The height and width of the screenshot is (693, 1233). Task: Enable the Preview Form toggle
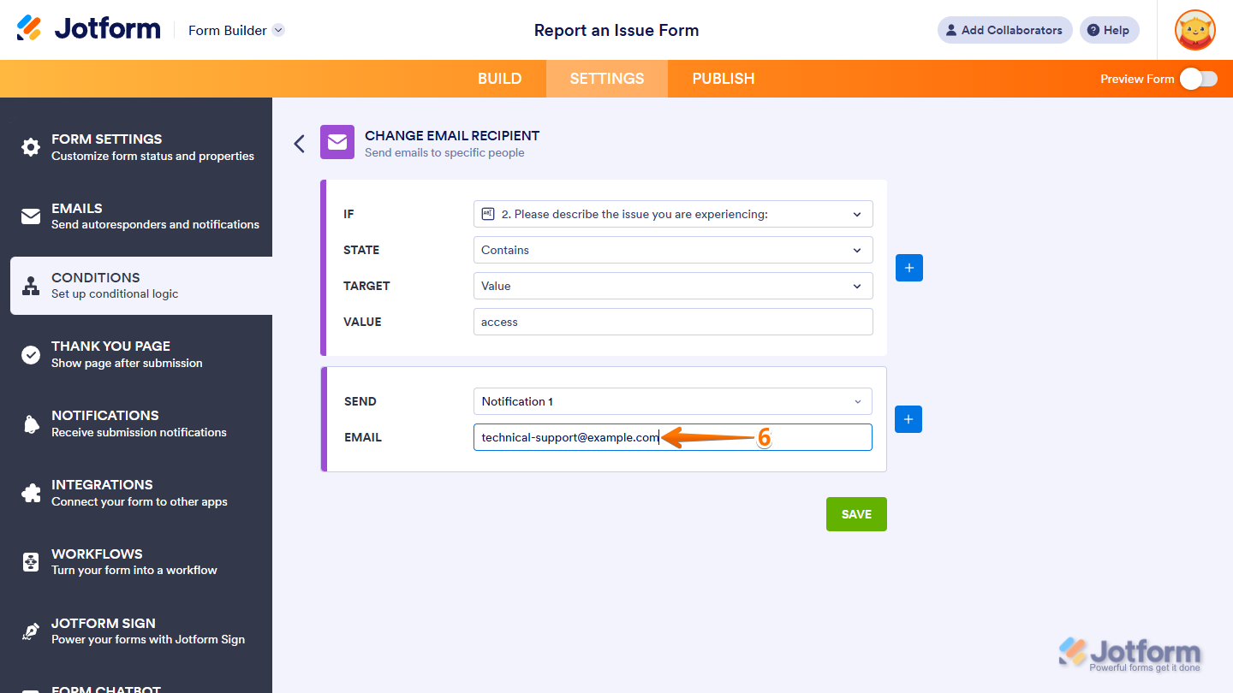1199,78
